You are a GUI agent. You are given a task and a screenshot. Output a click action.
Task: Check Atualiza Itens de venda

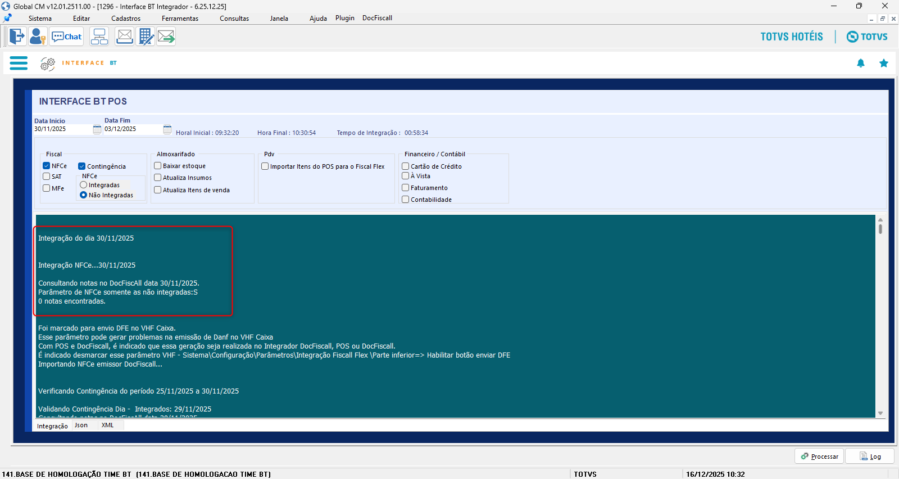(x=158, y=190)
